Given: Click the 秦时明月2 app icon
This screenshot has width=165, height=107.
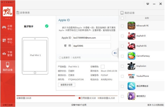Looking at the screenshot, I should click(131, 96).
